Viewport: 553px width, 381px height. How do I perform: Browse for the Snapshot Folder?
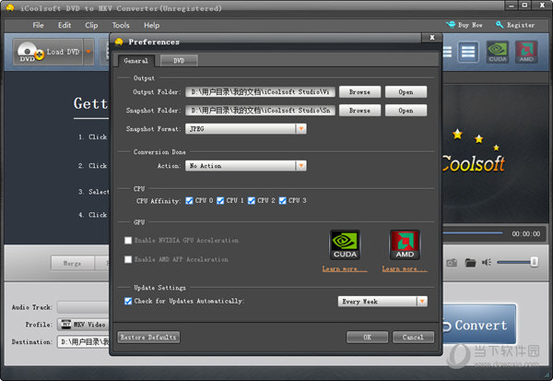[x=359, y=110]
